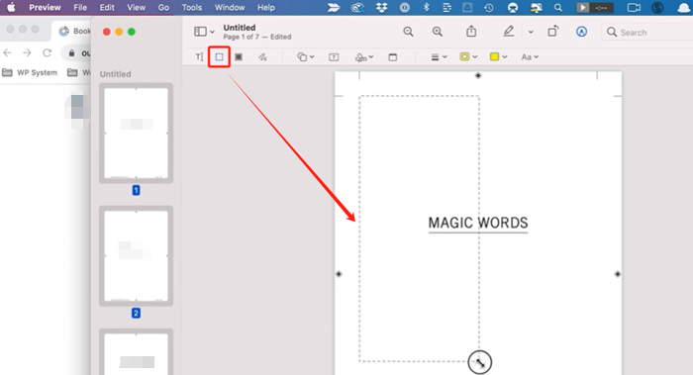Open WP System bookmark folder in browser
The height and width of the screenshot is (375, 693).
30,72
